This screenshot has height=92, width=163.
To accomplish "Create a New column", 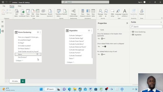I will pos(88,13).
